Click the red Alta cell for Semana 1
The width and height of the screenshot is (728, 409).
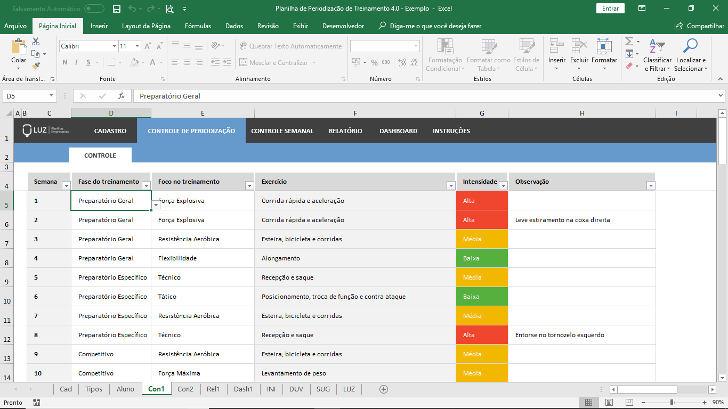pyautogui.click(x=482, y=201)
